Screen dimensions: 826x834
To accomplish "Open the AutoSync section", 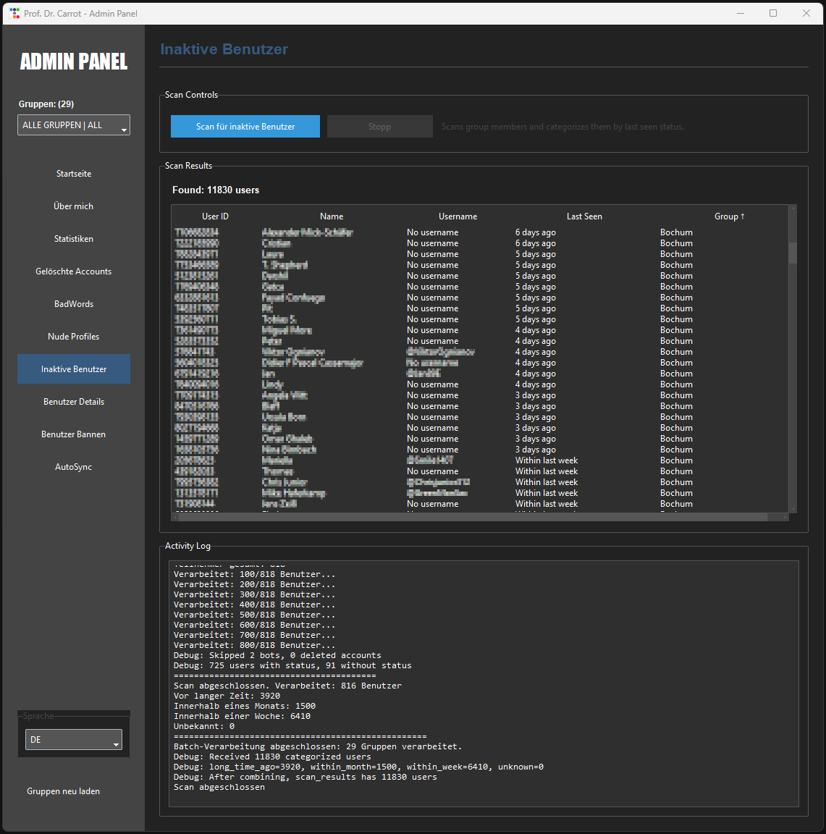I will (x=74, y=467).
